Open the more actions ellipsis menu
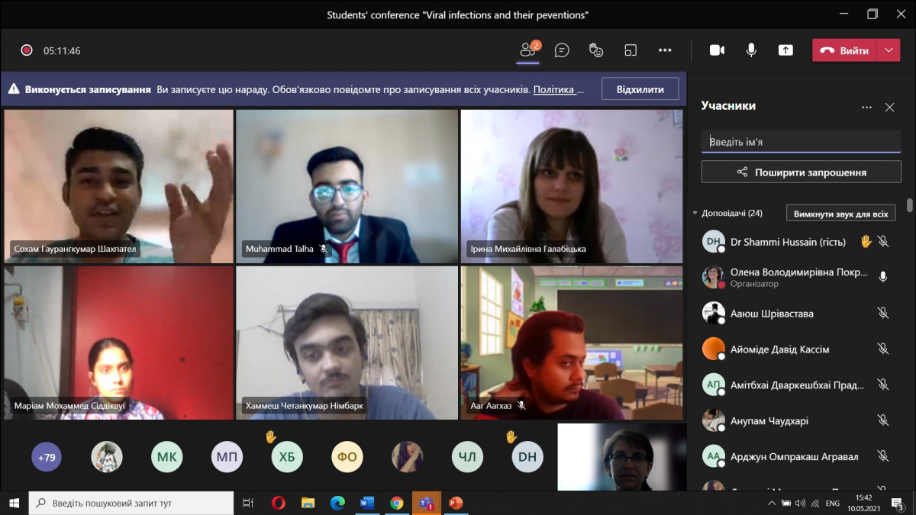The width and height of the screenshot is (916, 515). [x=665, y=50]
